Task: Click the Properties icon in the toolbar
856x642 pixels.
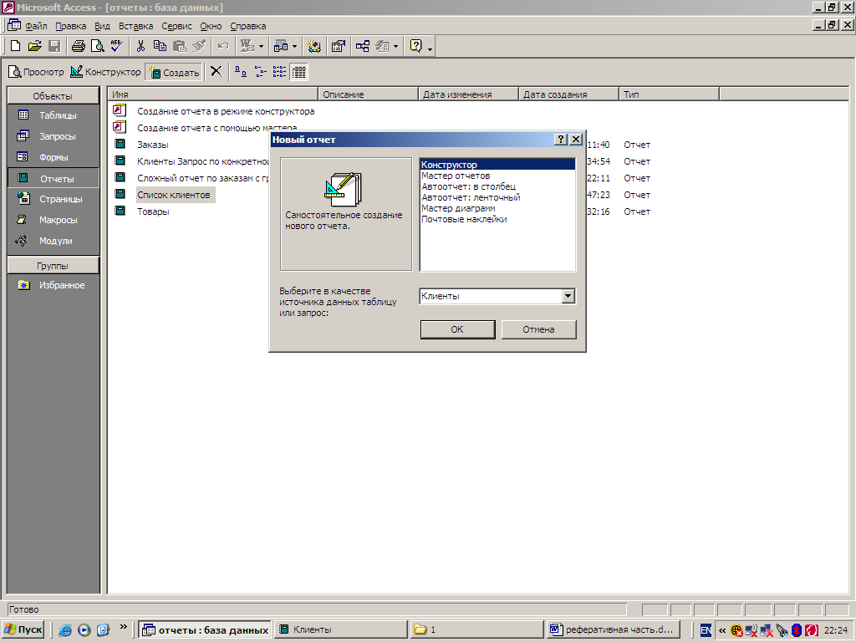Action: [338, 47]
